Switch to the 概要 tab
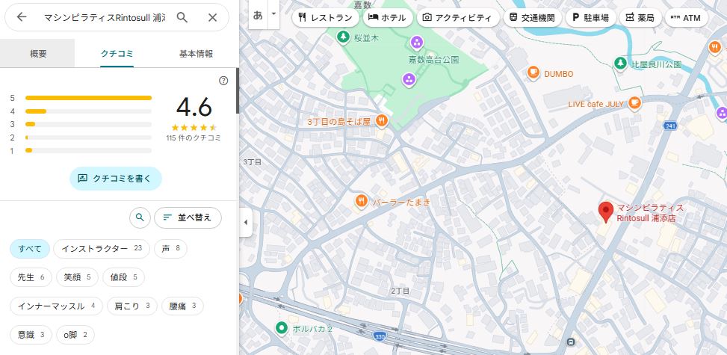This screenshot has width=727, height=355. pos(38,54)
